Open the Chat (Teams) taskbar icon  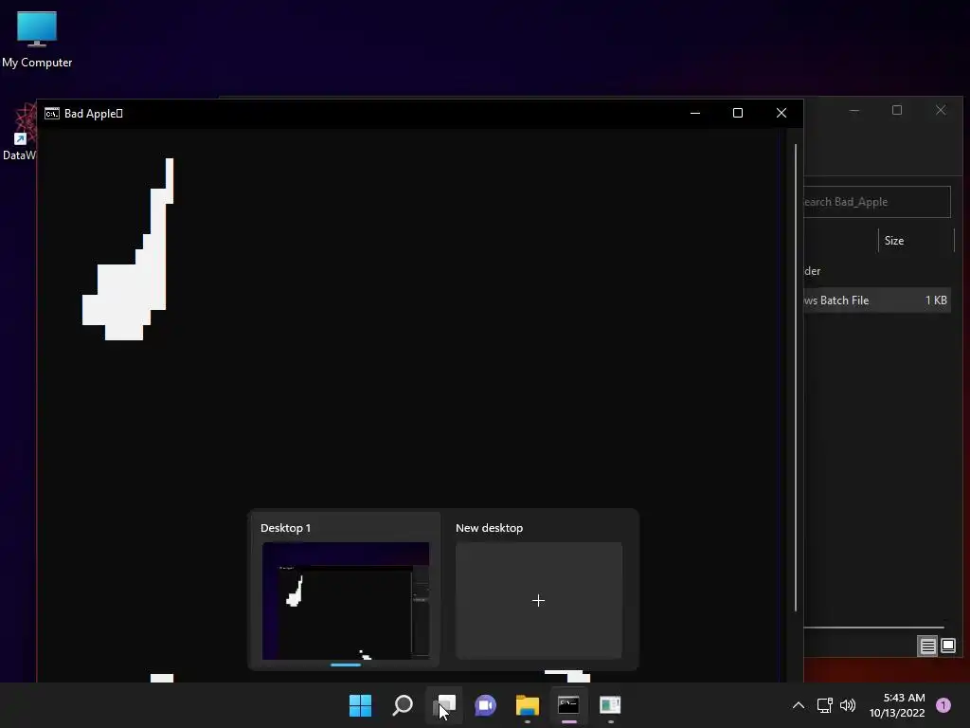coord(486,705)
